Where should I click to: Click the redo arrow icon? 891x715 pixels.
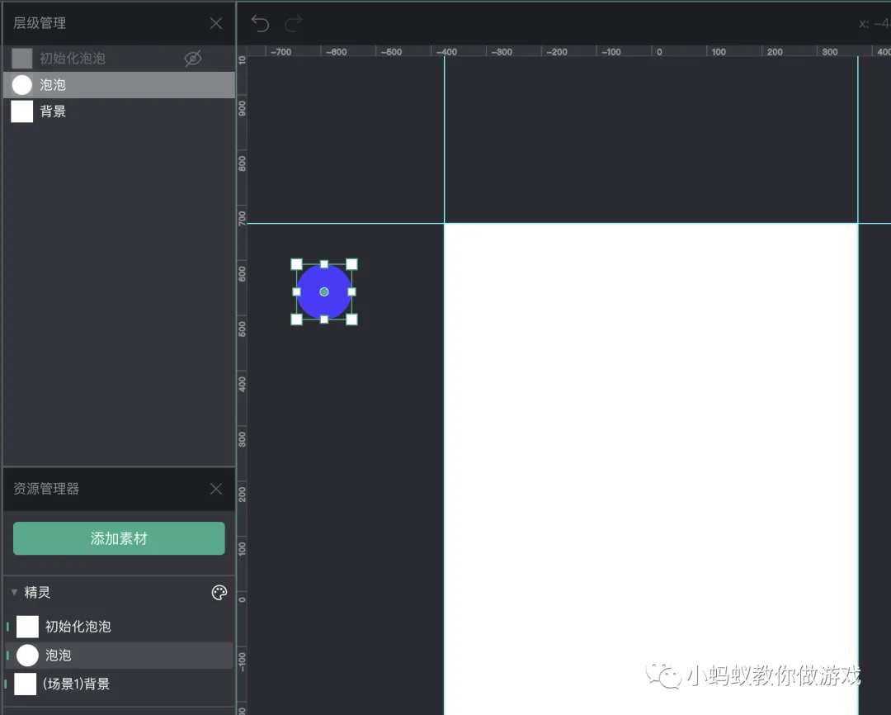click(x=294, y=23)
